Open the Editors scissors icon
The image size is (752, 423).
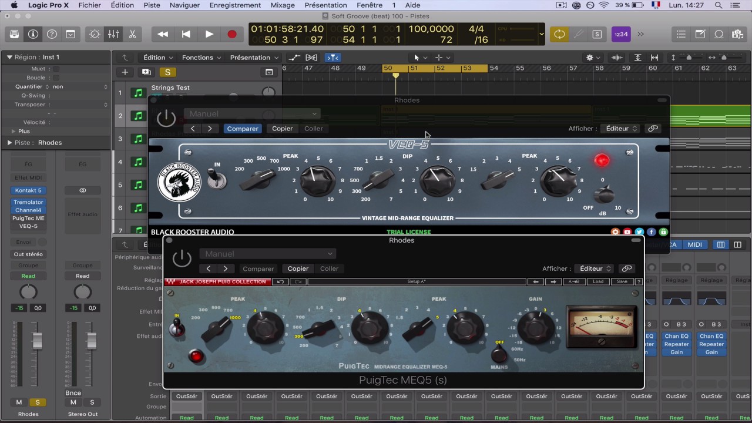tap(132, 34)
